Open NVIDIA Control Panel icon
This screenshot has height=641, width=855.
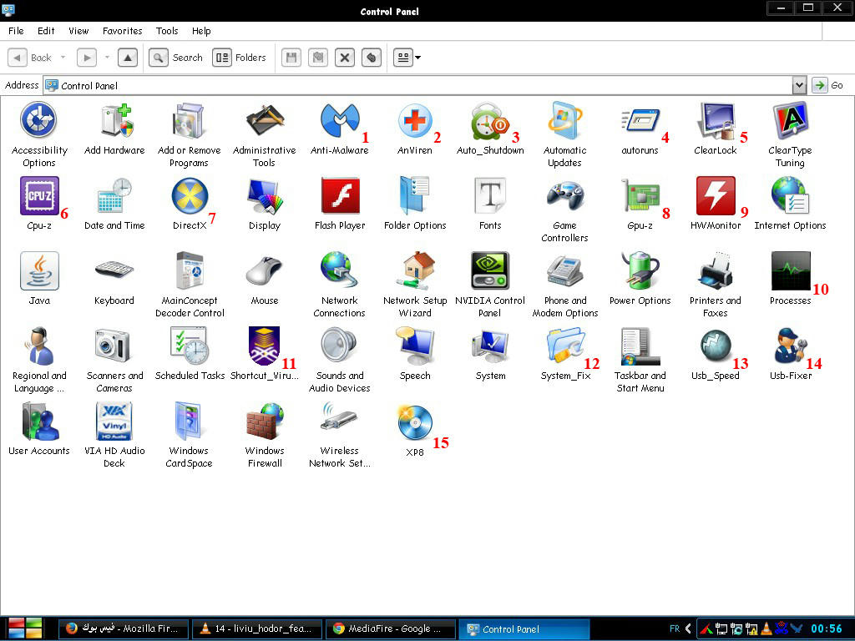(489, 270)
